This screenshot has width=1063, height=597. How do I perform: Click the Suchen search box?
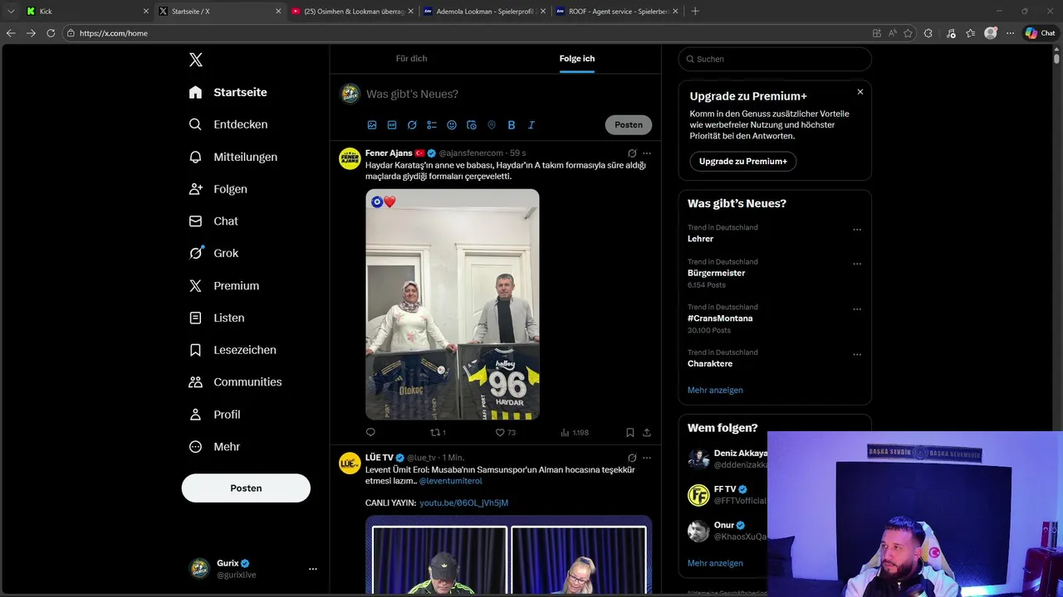[775, 59]
